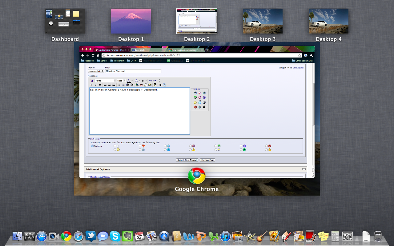This screenshot has width=394, height=246.
Task: Open the jake4ever profile link
Action: click(298, 68)
